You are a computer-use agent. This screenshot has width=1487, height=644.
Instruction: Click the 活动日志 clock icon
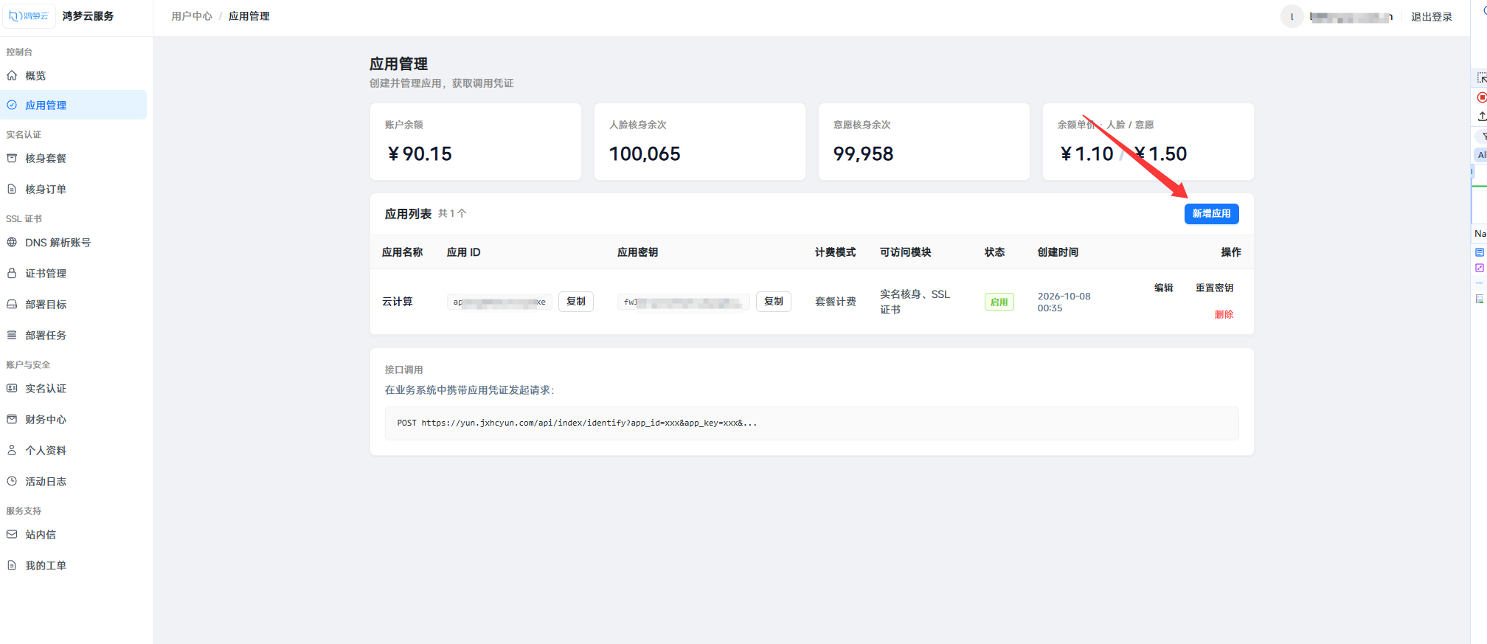pyautogui.click(x=12, y=481)
